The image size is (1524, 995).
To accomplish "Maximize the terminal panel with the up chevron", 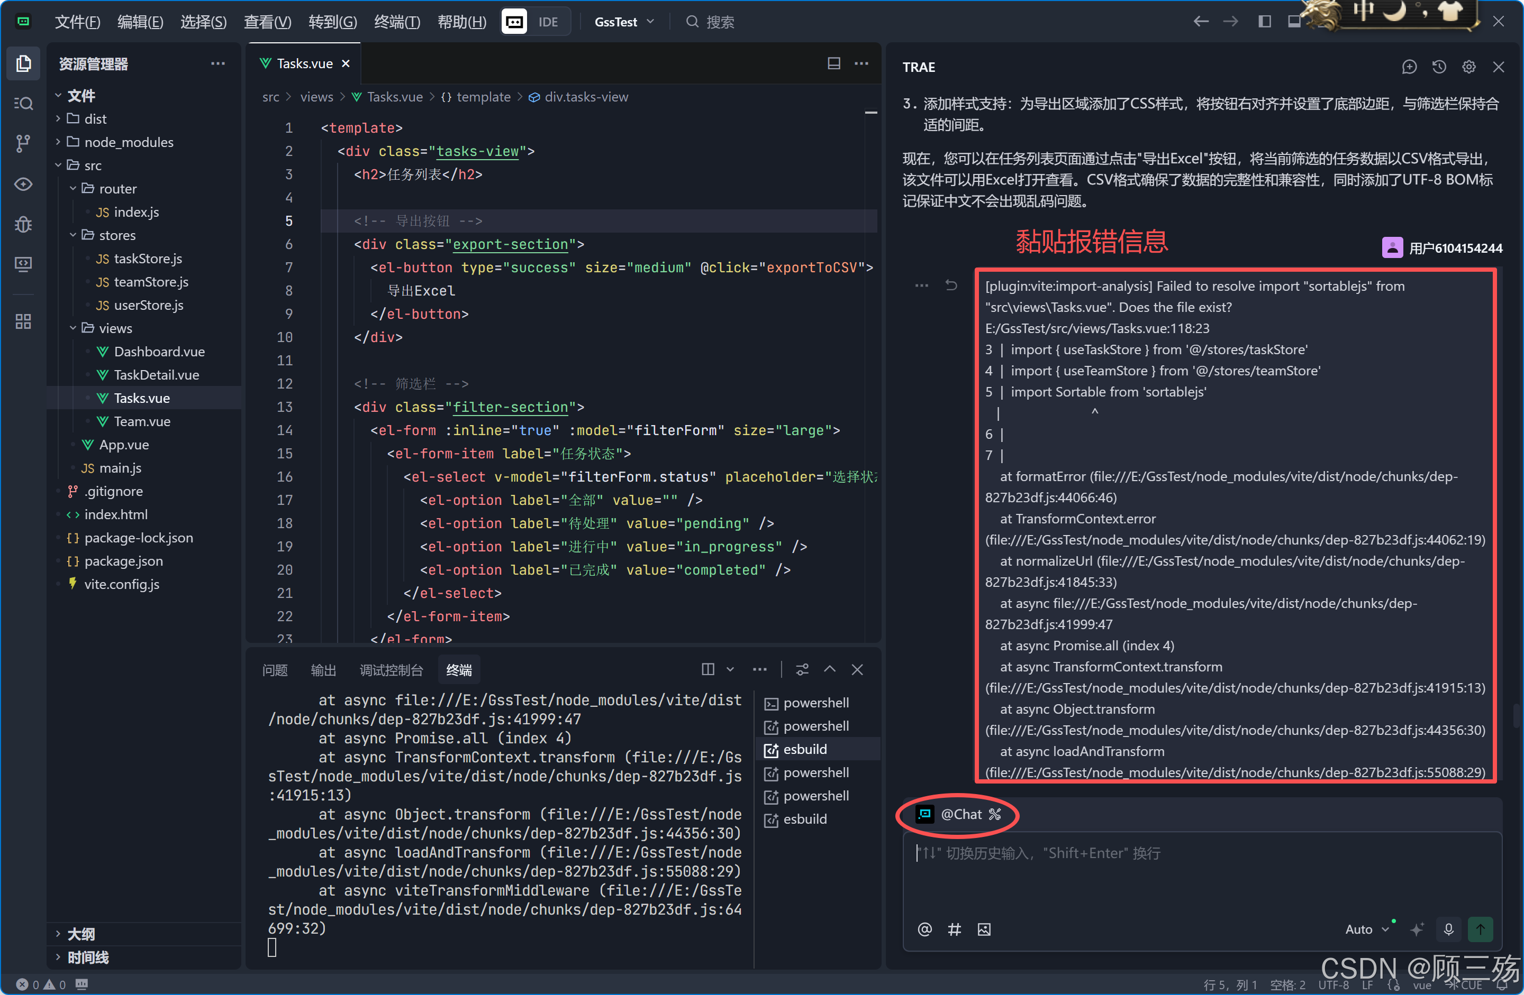I will (829, 669).
